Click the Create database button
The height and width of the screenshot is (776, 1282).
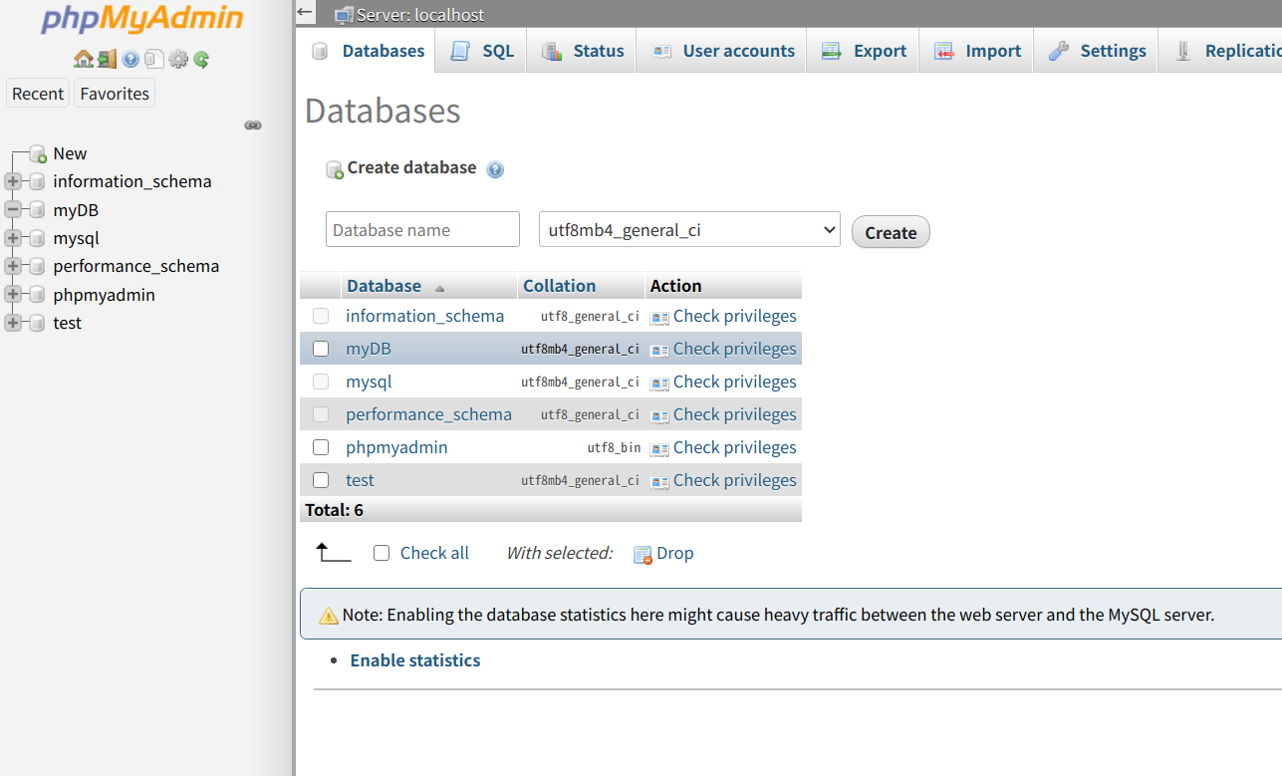click(x=890, y=231)
